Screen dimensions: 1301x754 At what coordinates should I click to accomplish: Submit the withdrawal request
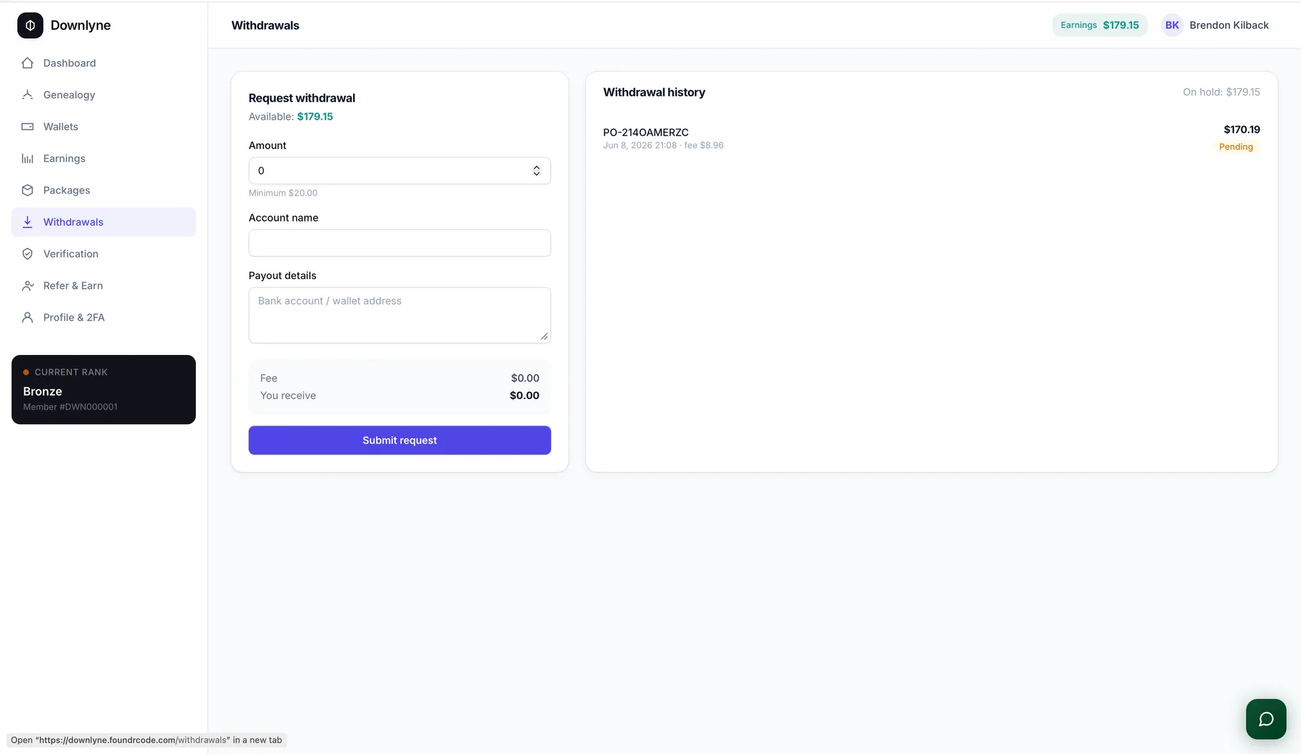400,440
